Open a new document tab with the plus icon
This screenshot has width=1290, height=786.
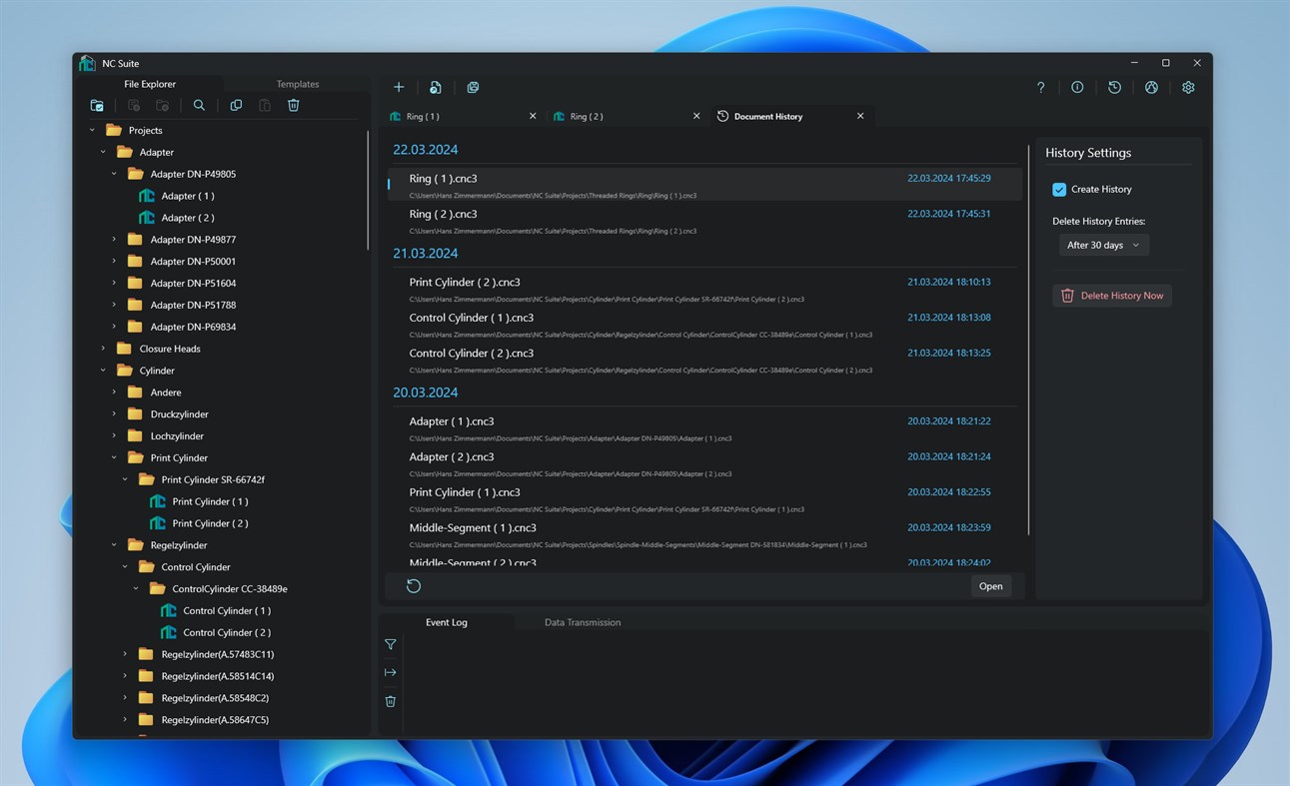[x=399, y=87]
